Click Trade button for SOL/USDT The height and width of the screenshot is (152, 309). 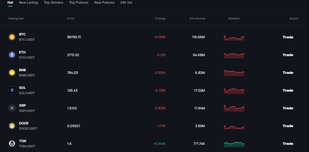pyautogui.click(x=288, y=90)
